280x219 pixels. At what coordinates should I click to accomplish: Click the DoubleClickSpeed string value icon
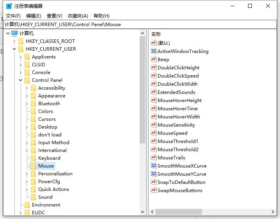pyautogui.click(x=154, y=76)
